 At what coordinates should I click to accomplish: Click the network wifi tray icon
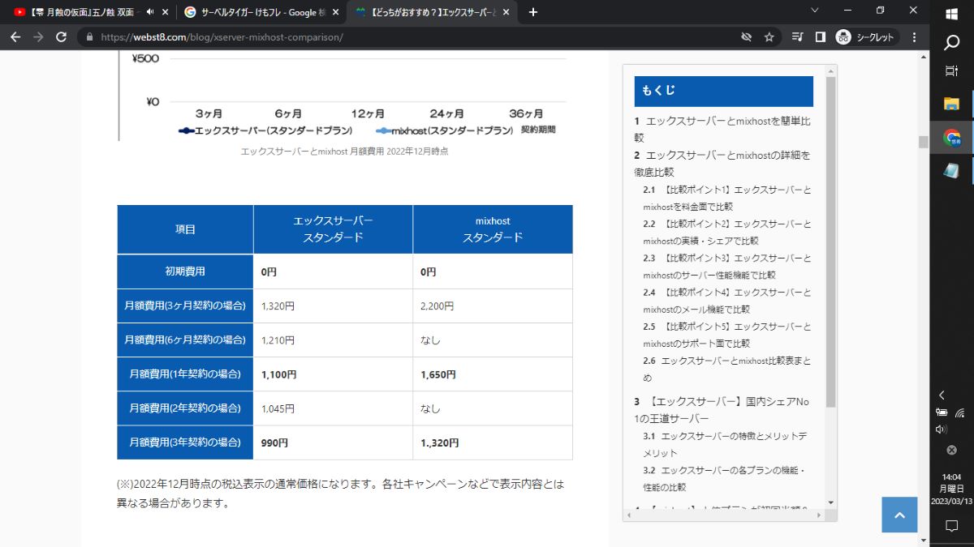(960, 412)
